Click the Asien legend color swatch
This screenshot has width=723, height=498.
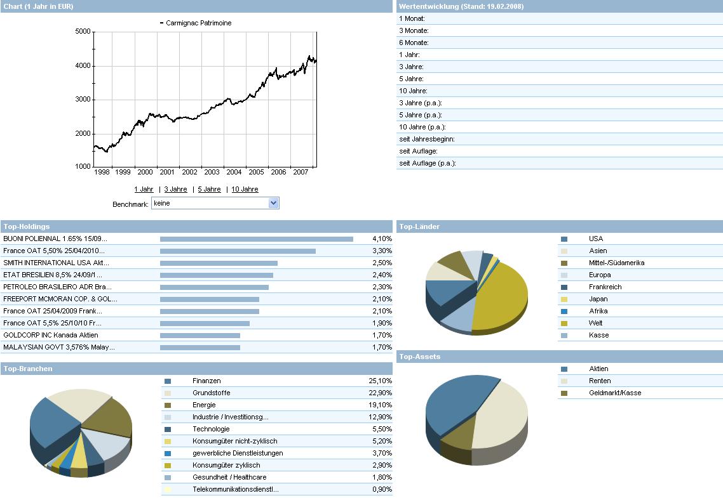coord(564,251)
